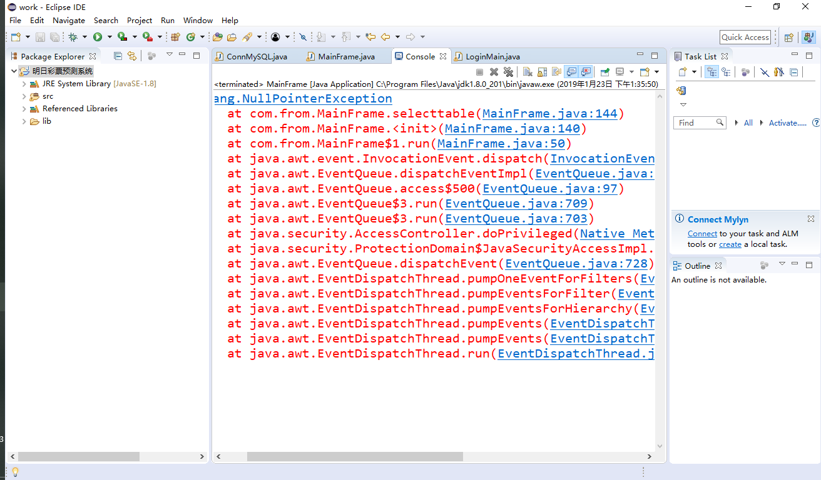Click the Find field in Task List
The image size is (821, 480).
point(700,123)
